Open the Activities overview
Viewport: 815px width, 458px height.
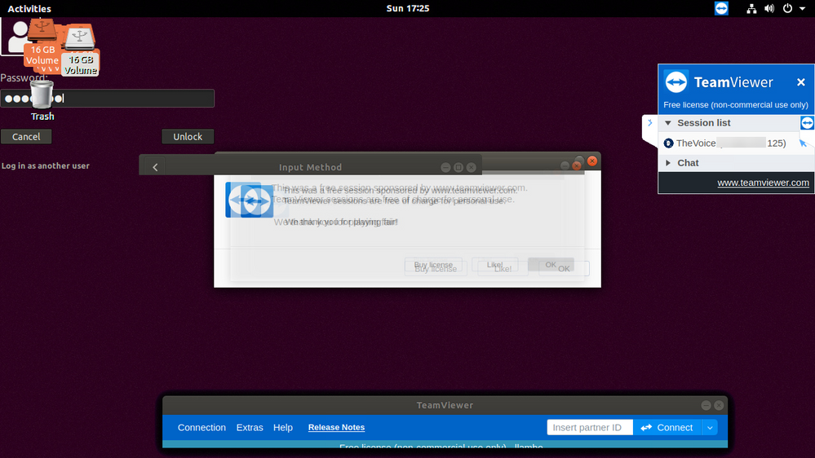[x=29, y=8]
